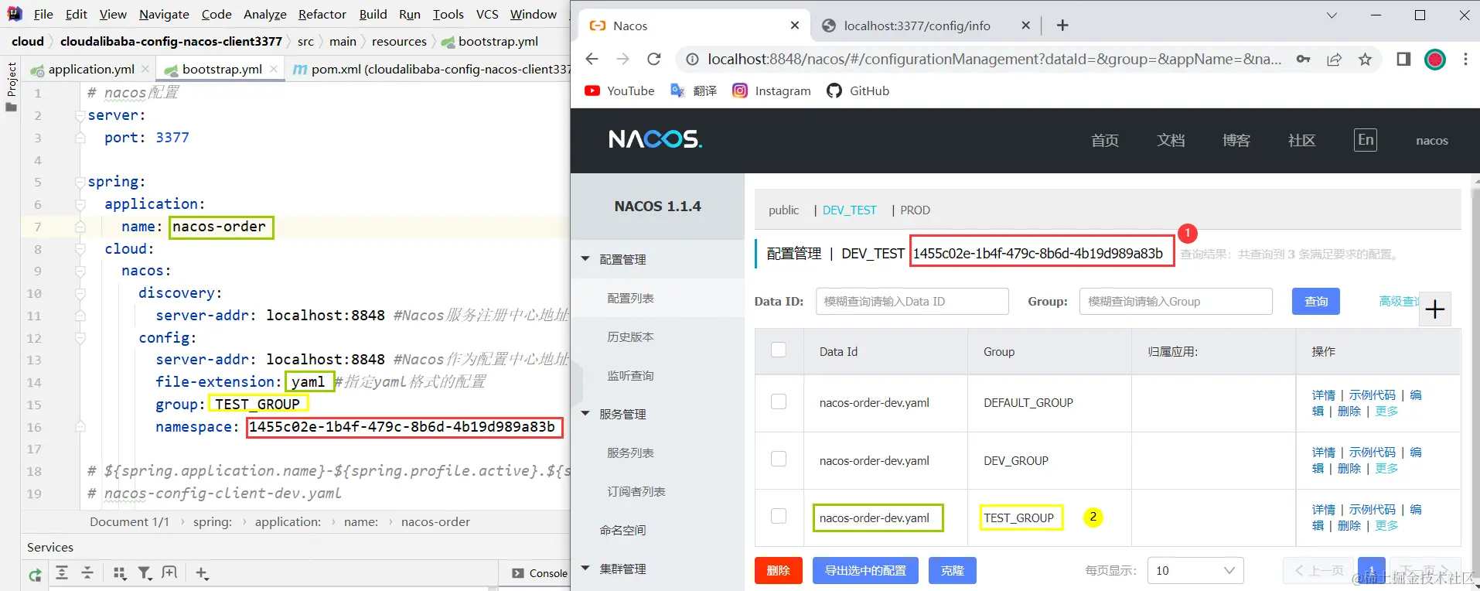Click the site info icon in address bar
The width and height of the screenshot is (1480, 591).
pos(693,59)
